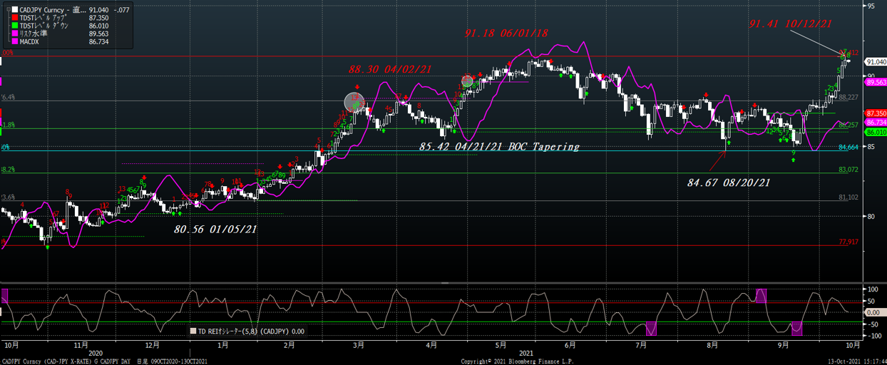Click the green TDST level-down legend swatch

tap(16, 25)
